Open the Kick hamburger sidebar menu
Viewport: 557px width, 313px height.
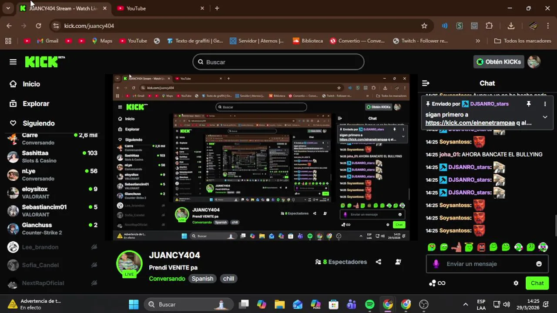pyautogui.click(x=13, y=62)
